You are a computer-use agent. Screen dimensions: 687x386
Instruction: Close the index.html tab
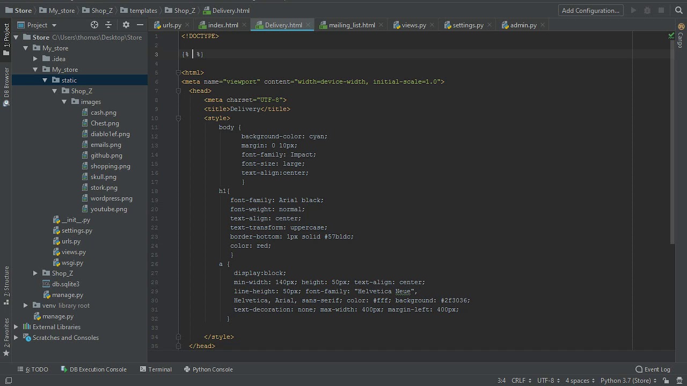tap(244, 25)
